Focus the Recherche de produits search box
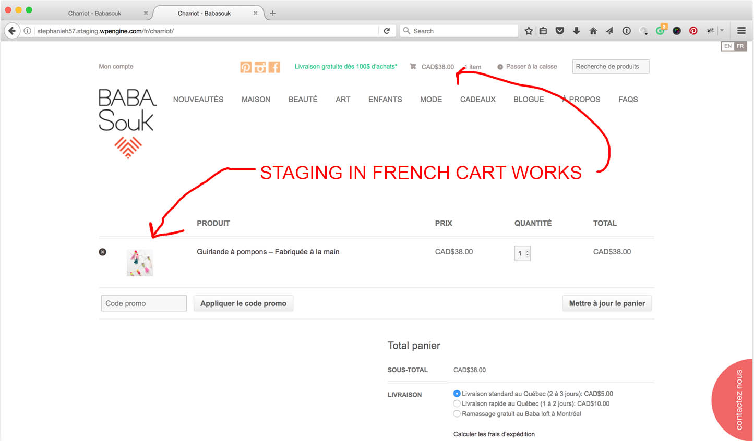The width and height of the screenshot is (754, 441). tap(611, 67)
